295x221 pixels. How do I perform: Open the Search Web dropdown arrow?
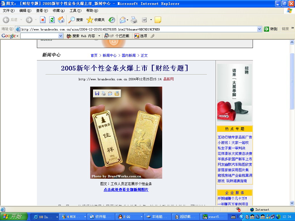[99, 36]
